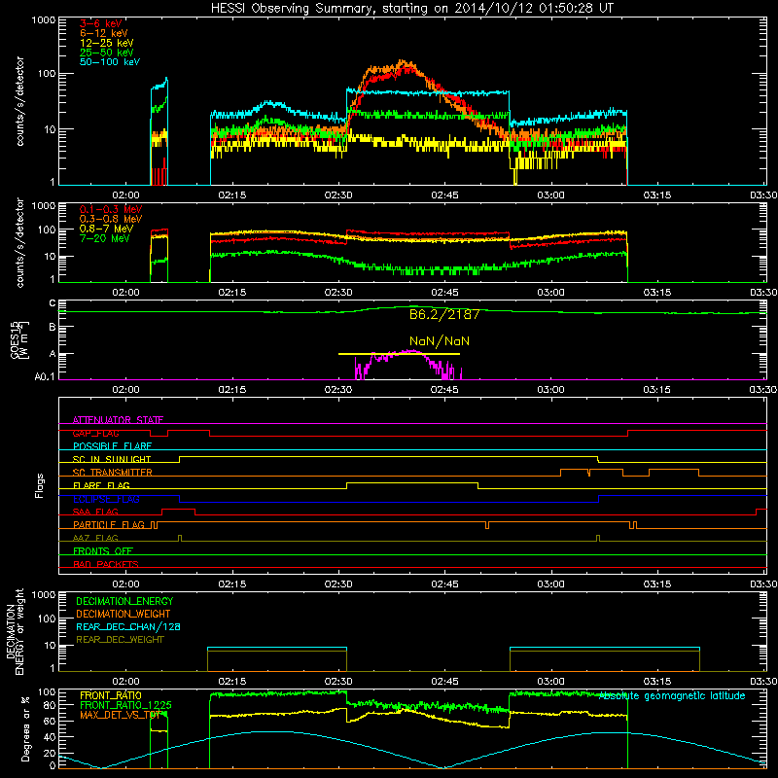Select the SAA_FLAG label

95,512
